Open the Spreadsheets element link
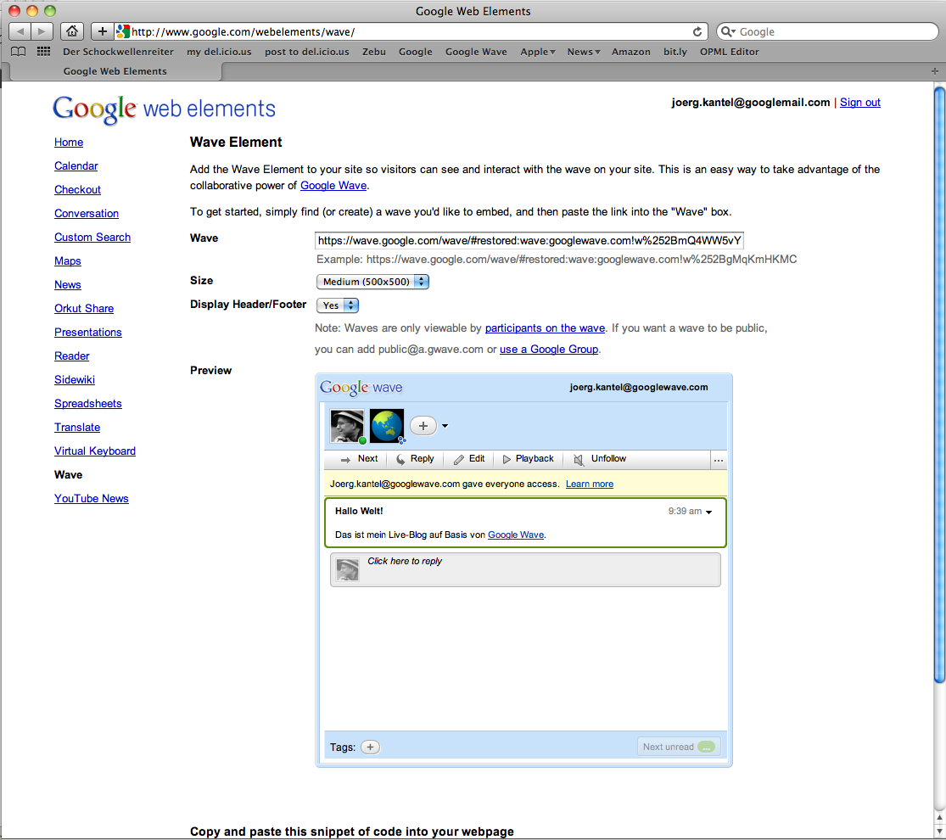This screenshot has height=840, width=946. coord(88,404)
